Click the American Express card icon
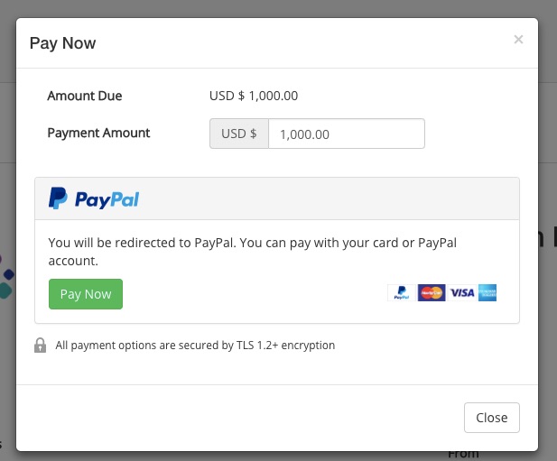557x461 pixels. pyautogui.click(x=487, y=293)
